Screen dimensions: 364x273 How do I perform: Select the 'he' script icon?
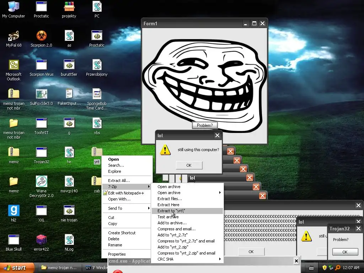(x=69, y=155)
